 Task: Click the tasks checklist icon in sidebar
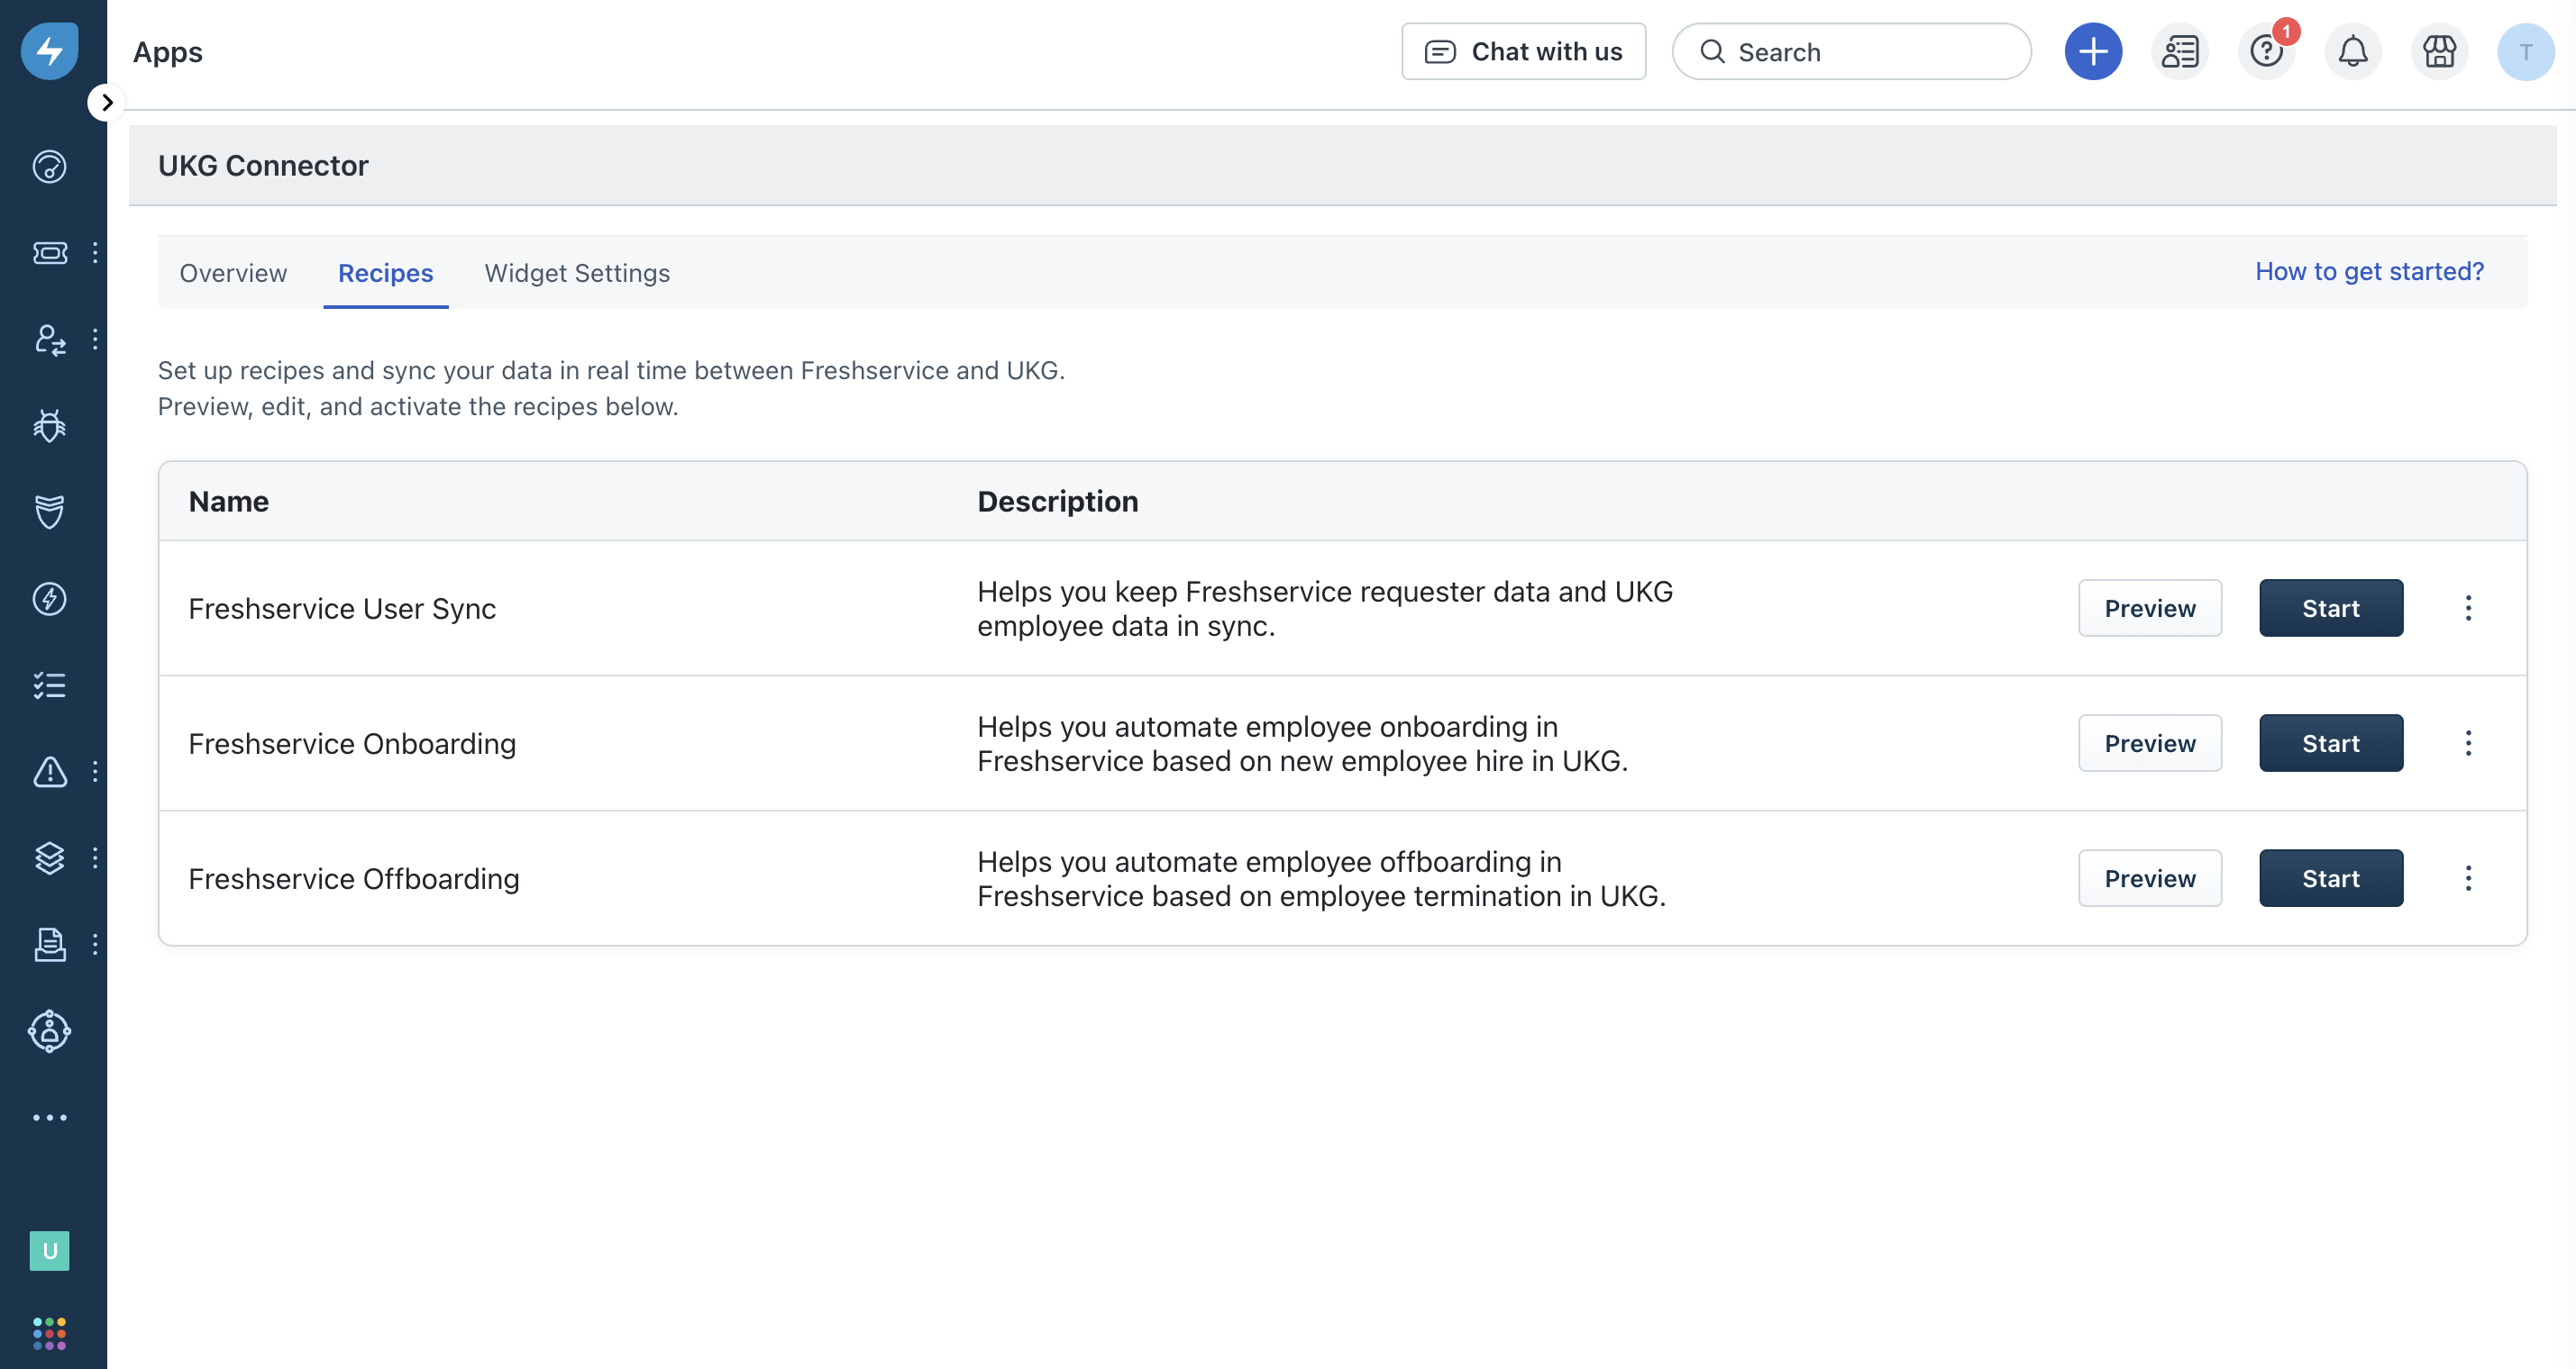pos(49,685)
